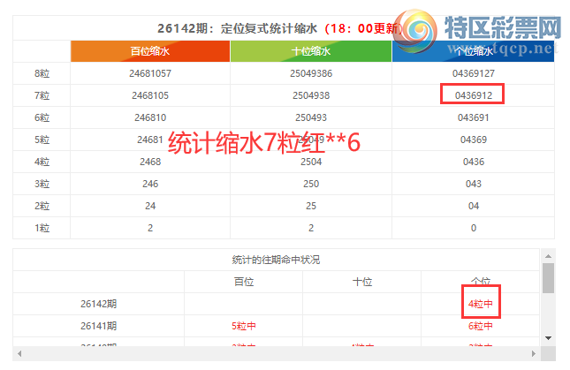
Task: Click the 百位 header in the history table
Action: (x=244, y=282)
